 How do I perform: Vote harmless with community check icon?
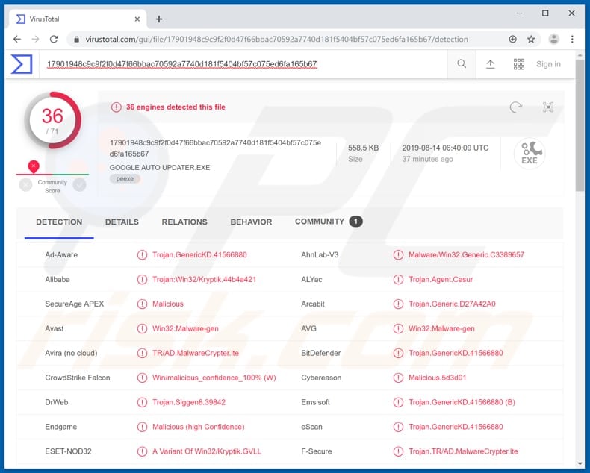click(x=79, y=184)
